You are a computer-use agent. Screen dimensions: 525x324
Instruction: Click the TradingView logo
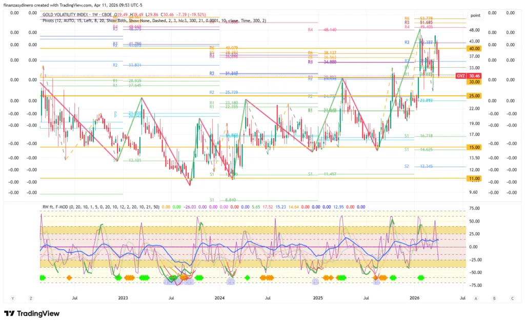pos(32,313)
